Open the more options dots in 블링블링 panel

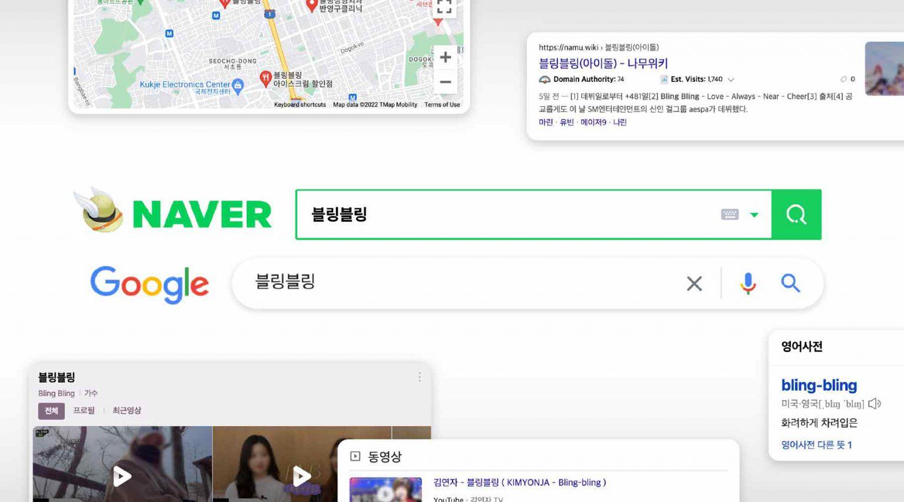[420, 377]
